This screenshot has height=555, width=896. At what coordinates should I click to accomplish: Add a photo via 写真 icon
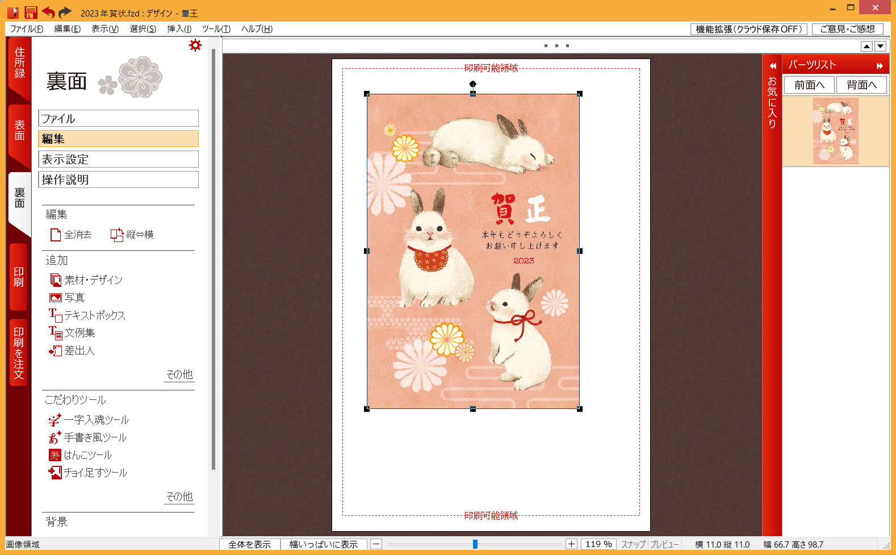click(56, 298)
